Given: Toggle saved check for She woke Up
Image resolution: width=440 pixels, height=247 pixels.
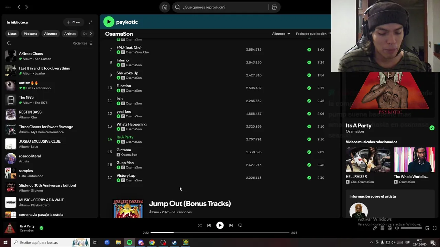Looking at the screenshot, I should 309,75.
